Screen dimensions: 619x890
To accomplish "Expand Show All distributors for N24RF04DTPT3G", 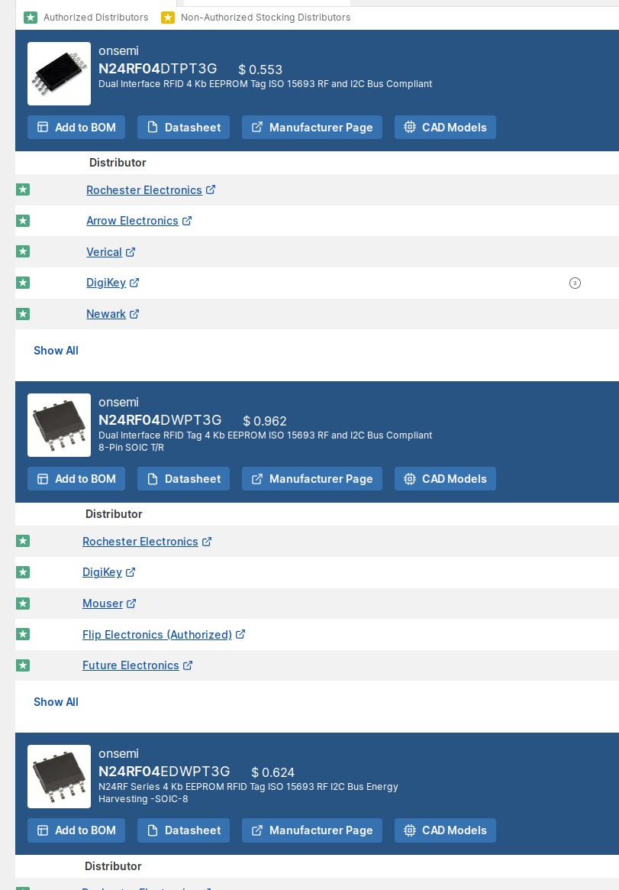I will tap(56, 351).
